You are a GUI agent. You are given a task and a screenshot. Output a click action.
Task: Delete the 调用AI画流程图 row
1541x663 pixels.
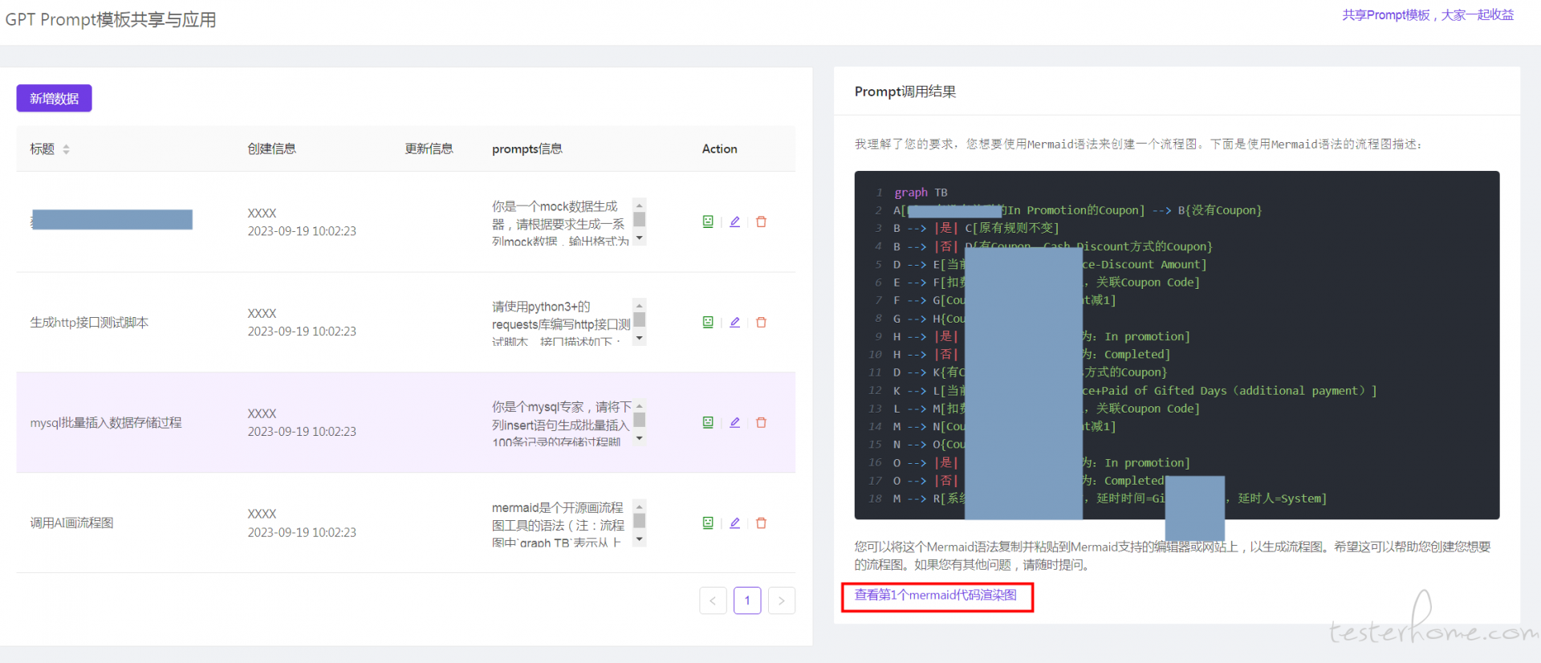[x=761, y=523]
